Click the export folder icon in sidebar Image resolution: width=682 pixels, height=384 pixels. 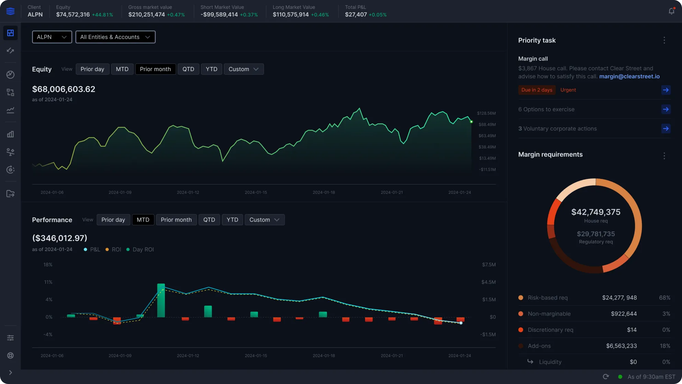coord(10,194)
